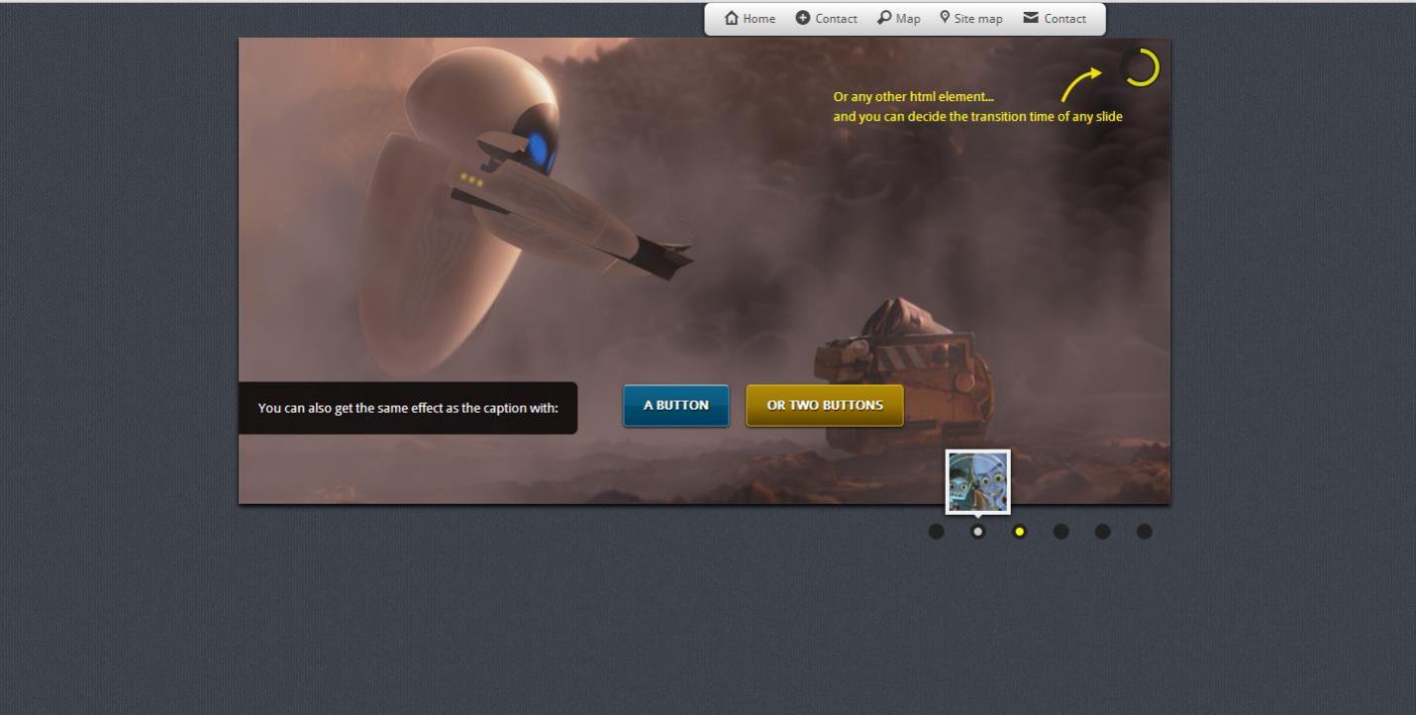Select the second slide pagination dot
The width and height of the screenshot is (1416, 715).
(x=977, y=532)
